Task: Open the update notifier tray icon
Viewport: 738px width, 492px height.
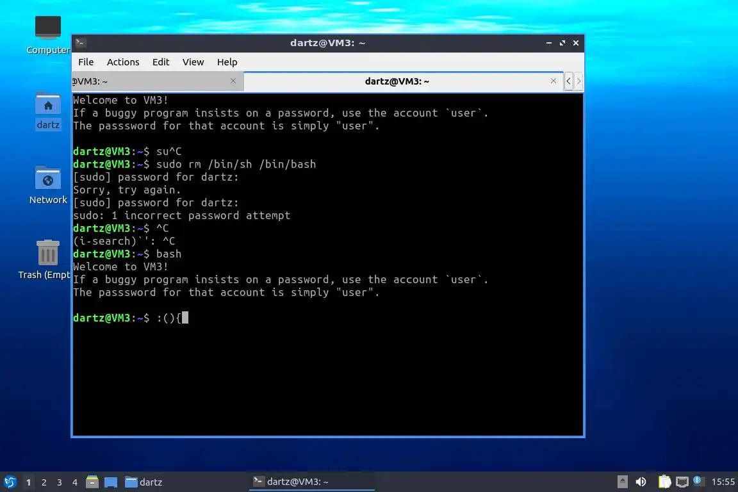Action: [x=698, y=481]
